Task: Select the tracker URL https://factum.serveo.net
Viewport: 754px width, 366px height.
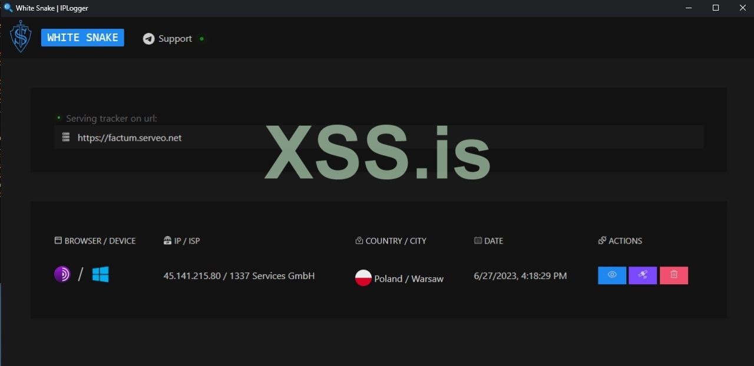Action: 130,138
